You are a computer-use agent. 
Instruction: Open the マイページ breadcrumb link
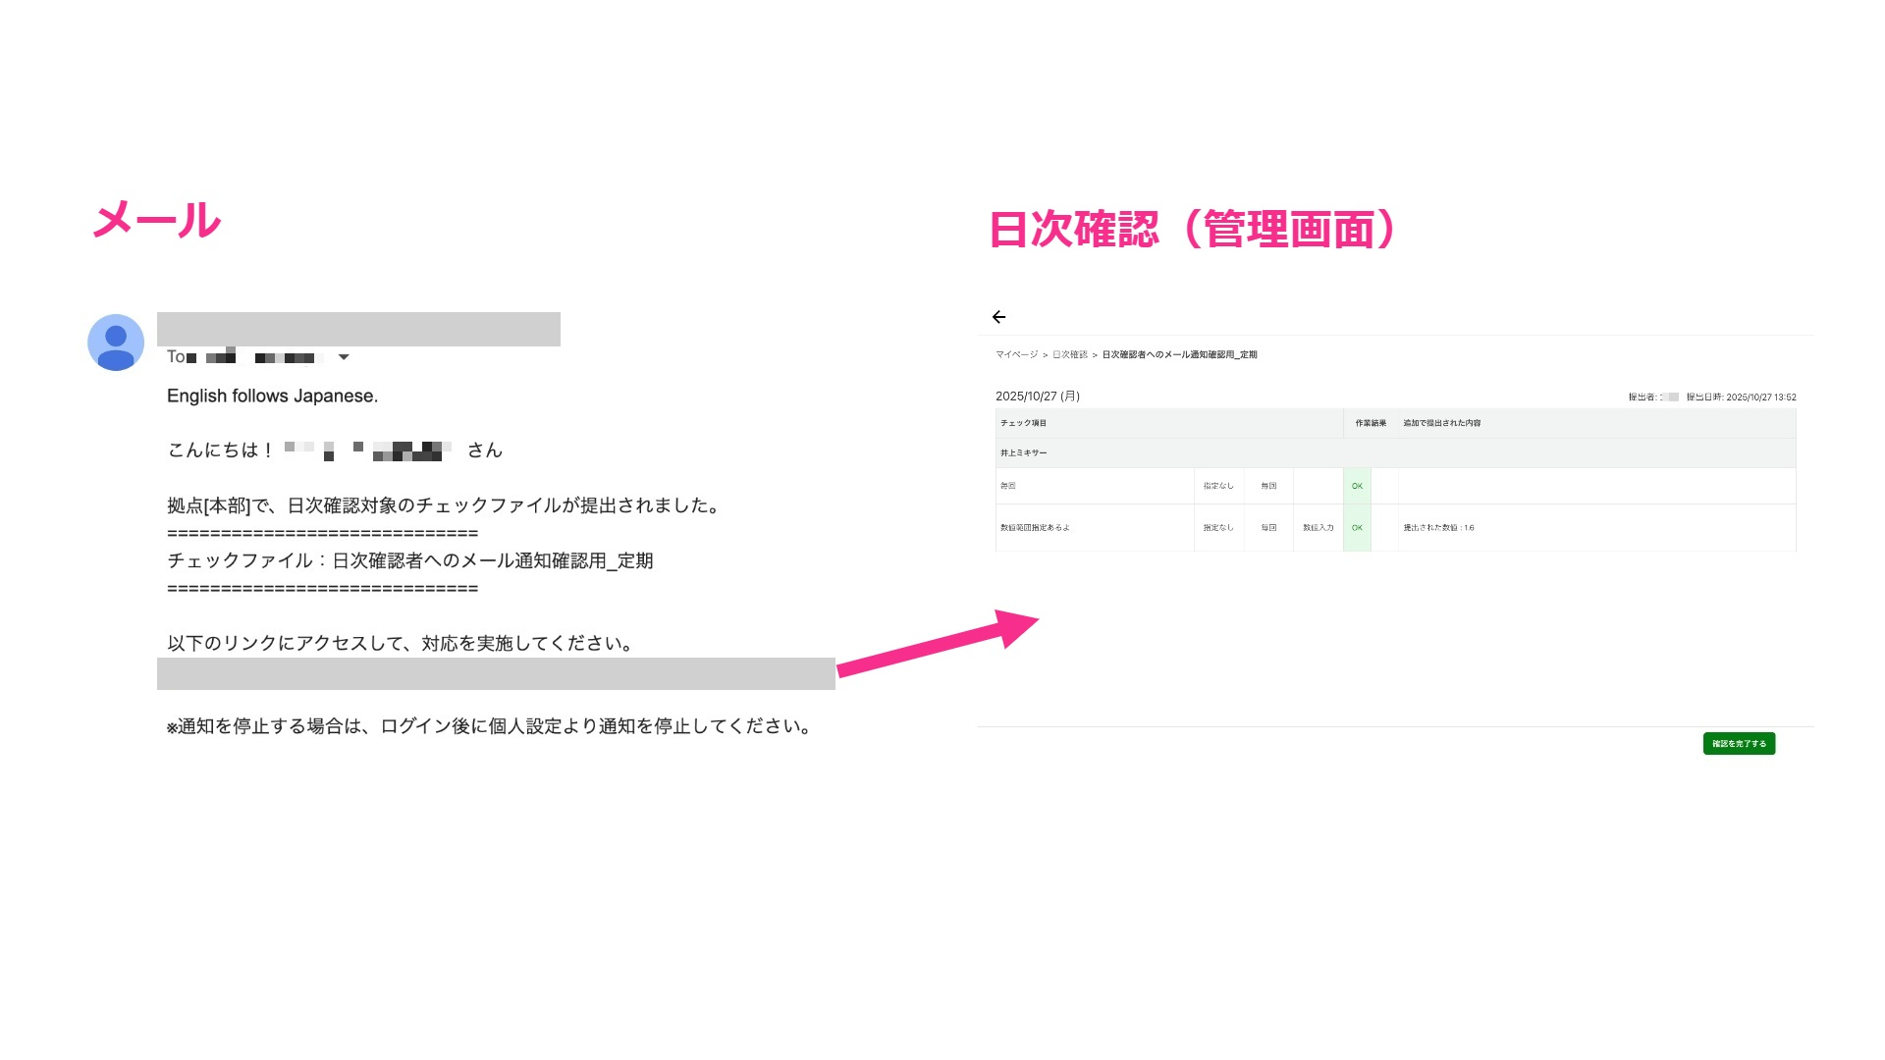(x=1016, y=355)
